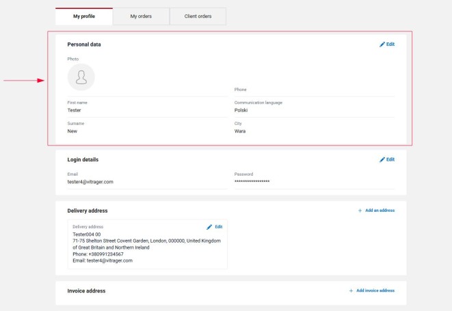
Task: Click the empty Phone field
Action: coord(314,94)
